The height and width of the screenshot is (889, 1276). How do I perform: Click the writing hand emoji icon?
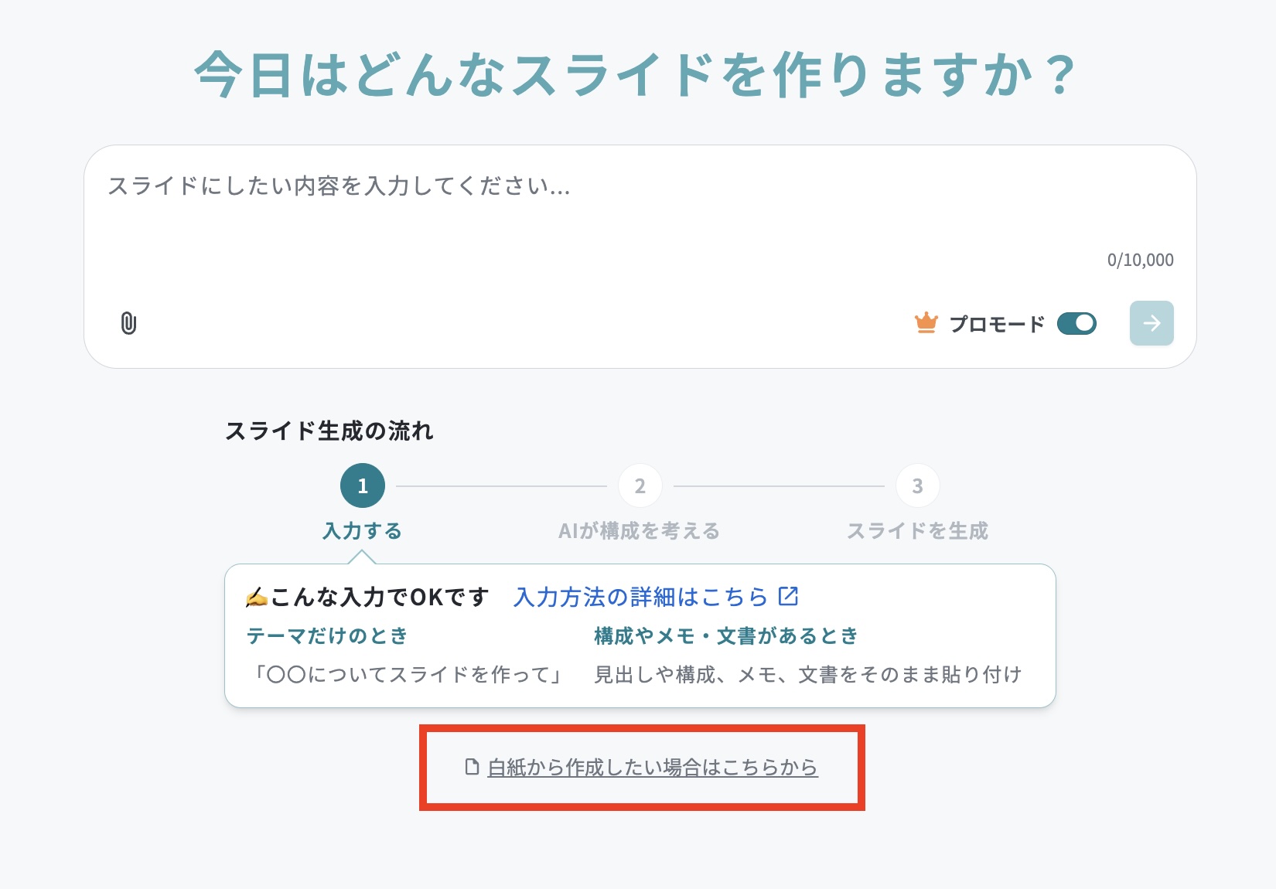256,597
